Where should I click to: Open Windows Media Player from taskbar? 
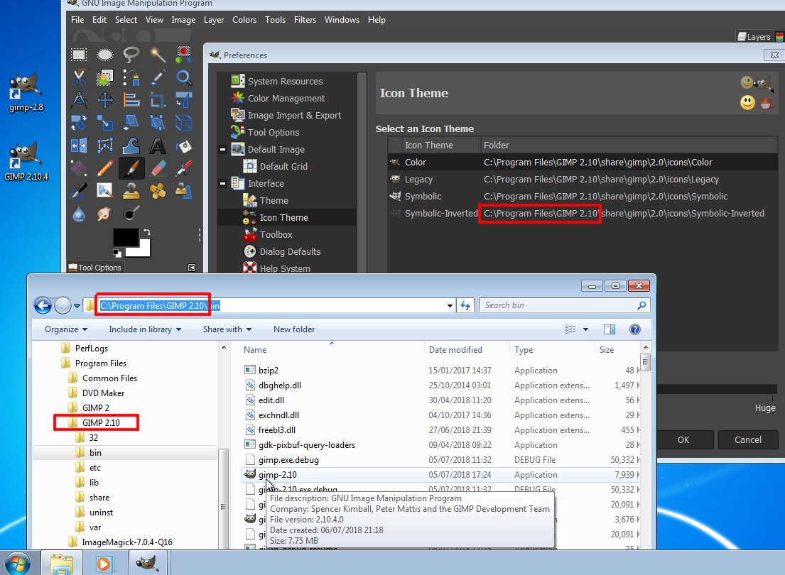coord(104,564)
